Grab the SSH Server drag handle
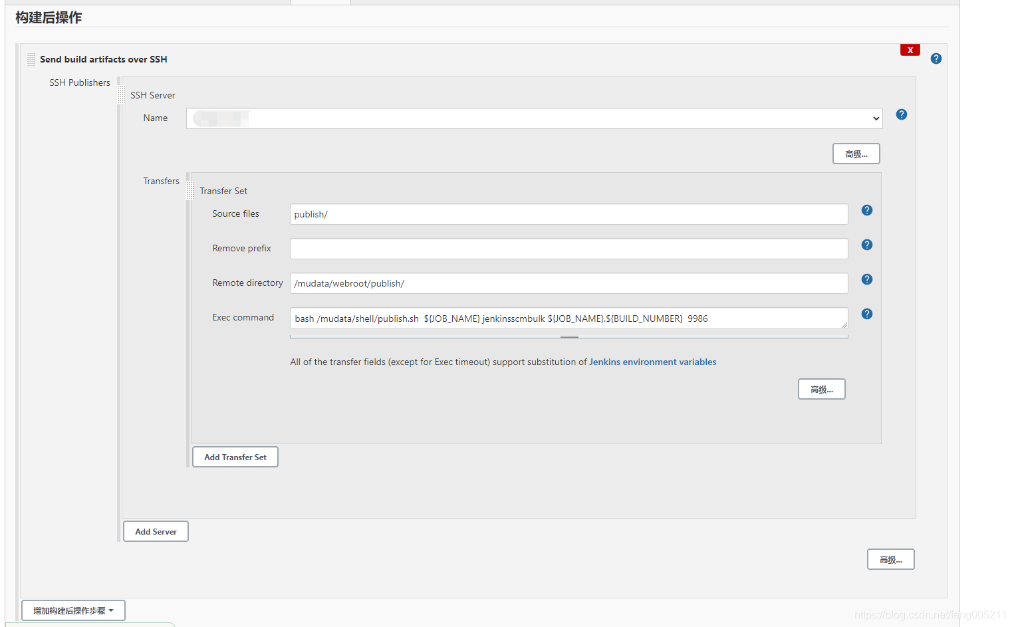1012x627 pixels. pyautogui.click(x=121, y=95)
